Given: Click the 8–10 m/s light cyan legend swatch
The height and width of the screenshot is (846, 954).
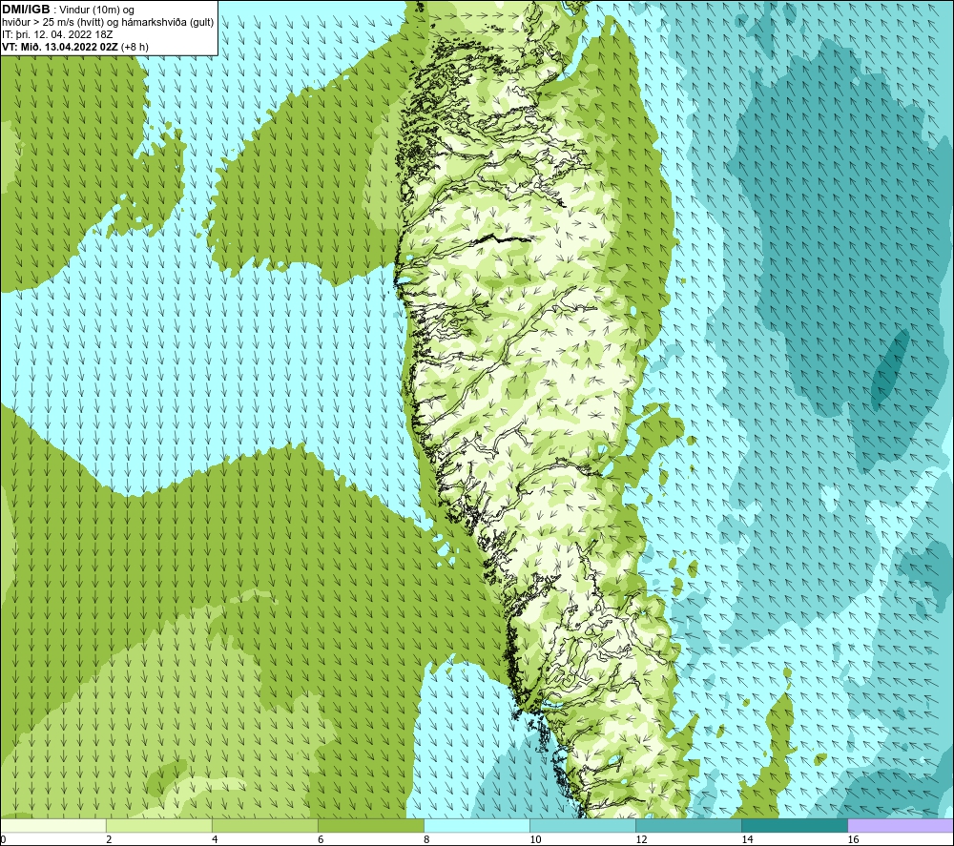Looking at the screenshot, I should [x=477, y=825].
